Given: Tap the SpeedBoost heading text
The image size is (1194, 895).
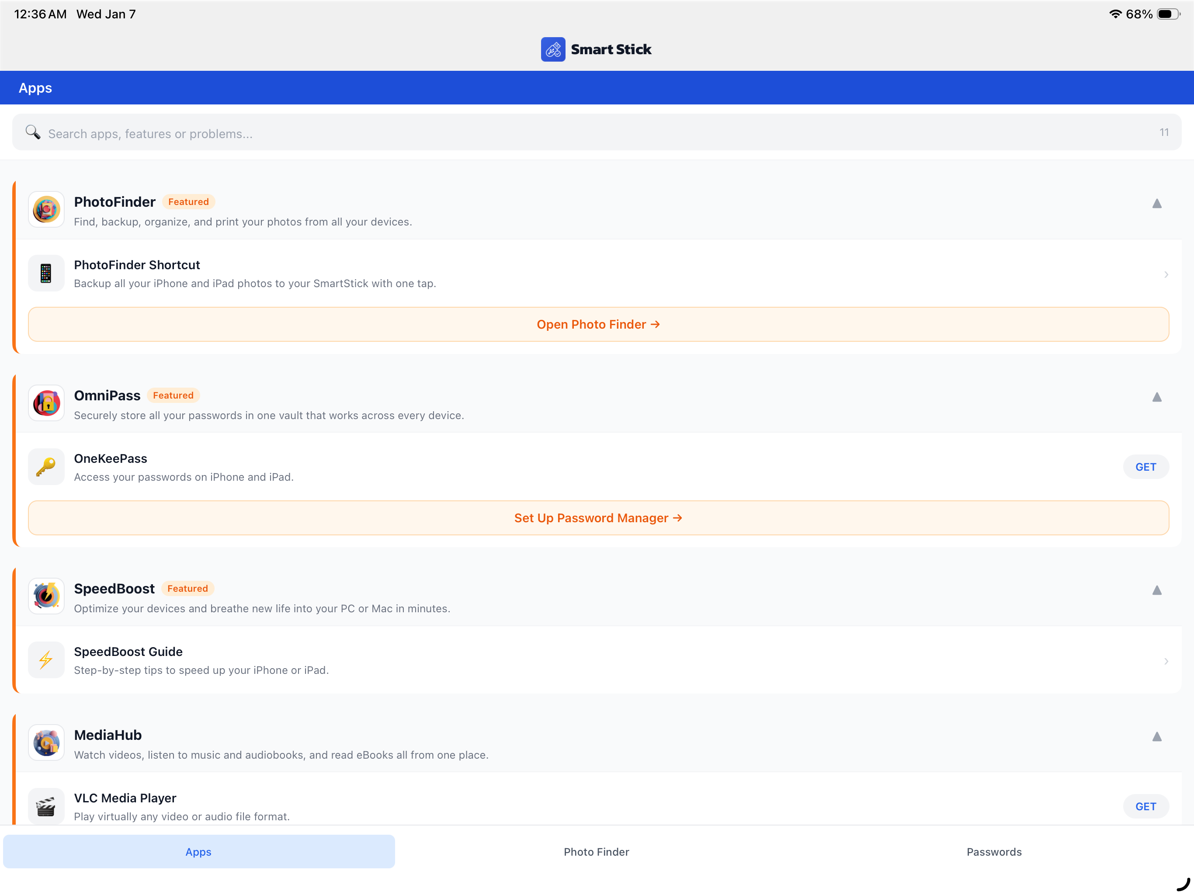Looking at the screenshot, I should point(115,589).
